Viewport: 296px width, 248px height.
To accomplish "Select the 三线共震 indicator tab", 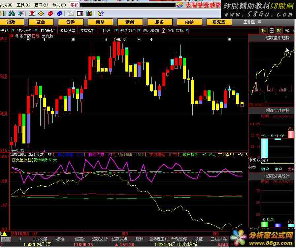I will click(x=218, y=239).
